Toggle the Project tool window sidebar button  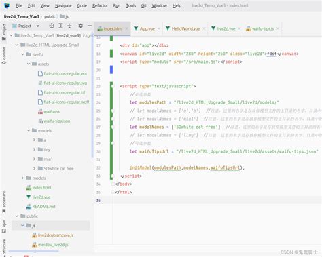pyautogui.click(x=4, y=33)
